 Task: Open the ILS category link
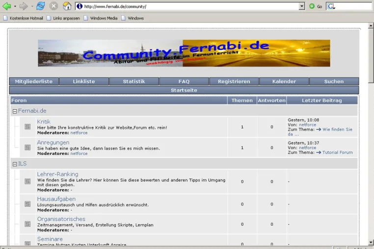[23, 164]
